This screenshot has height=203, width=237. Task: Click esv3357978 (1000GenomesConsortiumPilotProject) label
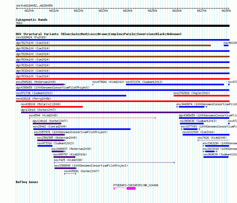(71, 132)
